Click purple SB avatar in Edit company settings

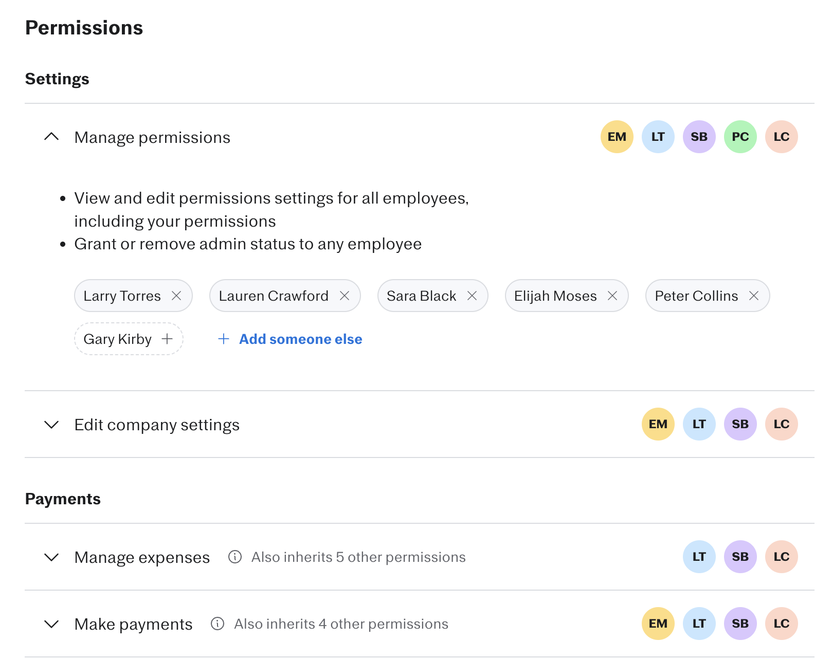click(740, 424)
